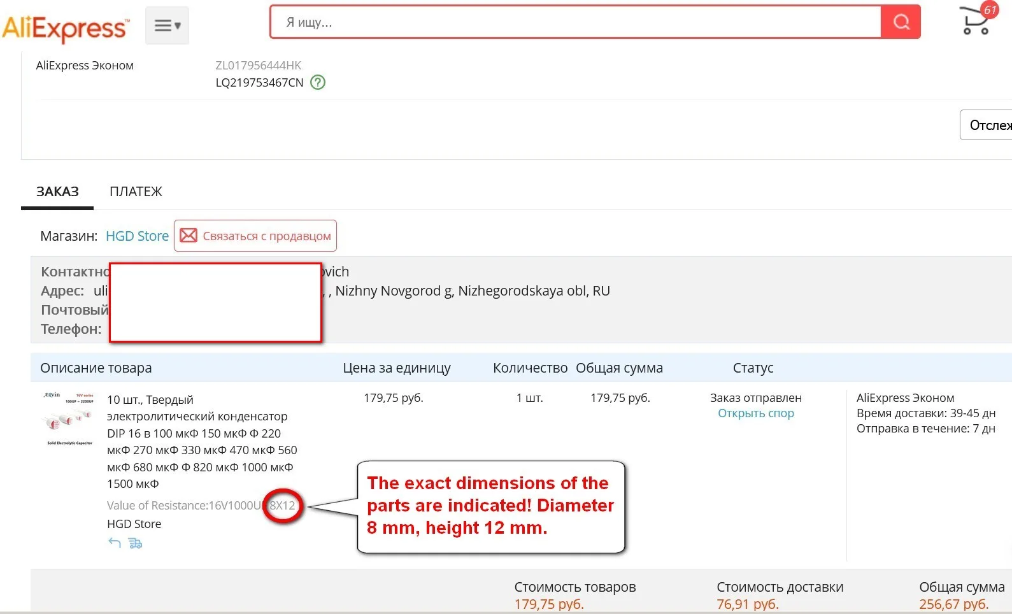Open the HGD Store shop link
The height and width of the screenshot is (614, 1012).
pyautogui.click(x=137, y=236)
